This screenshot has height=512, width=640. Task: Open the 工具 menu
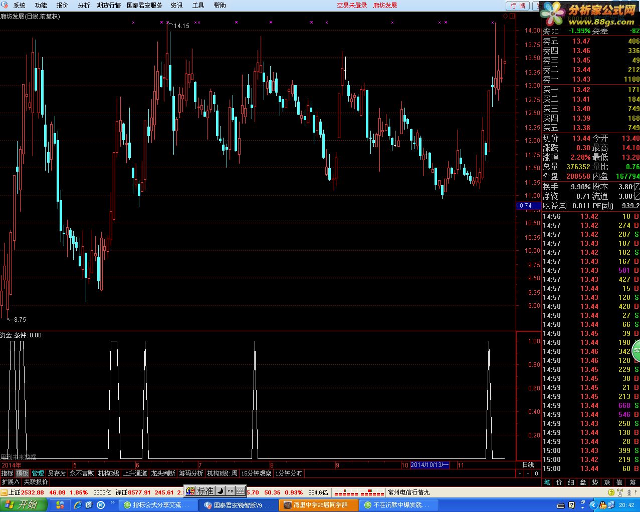(x=198, y=5)
